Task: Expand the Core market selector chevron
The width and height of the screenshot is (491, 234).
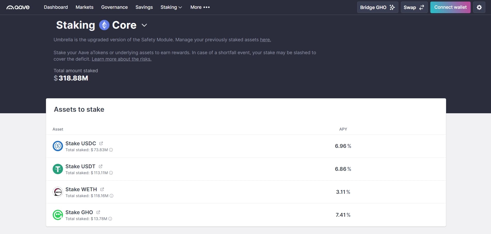Action: pyautogui.click(x=144, y=25)
